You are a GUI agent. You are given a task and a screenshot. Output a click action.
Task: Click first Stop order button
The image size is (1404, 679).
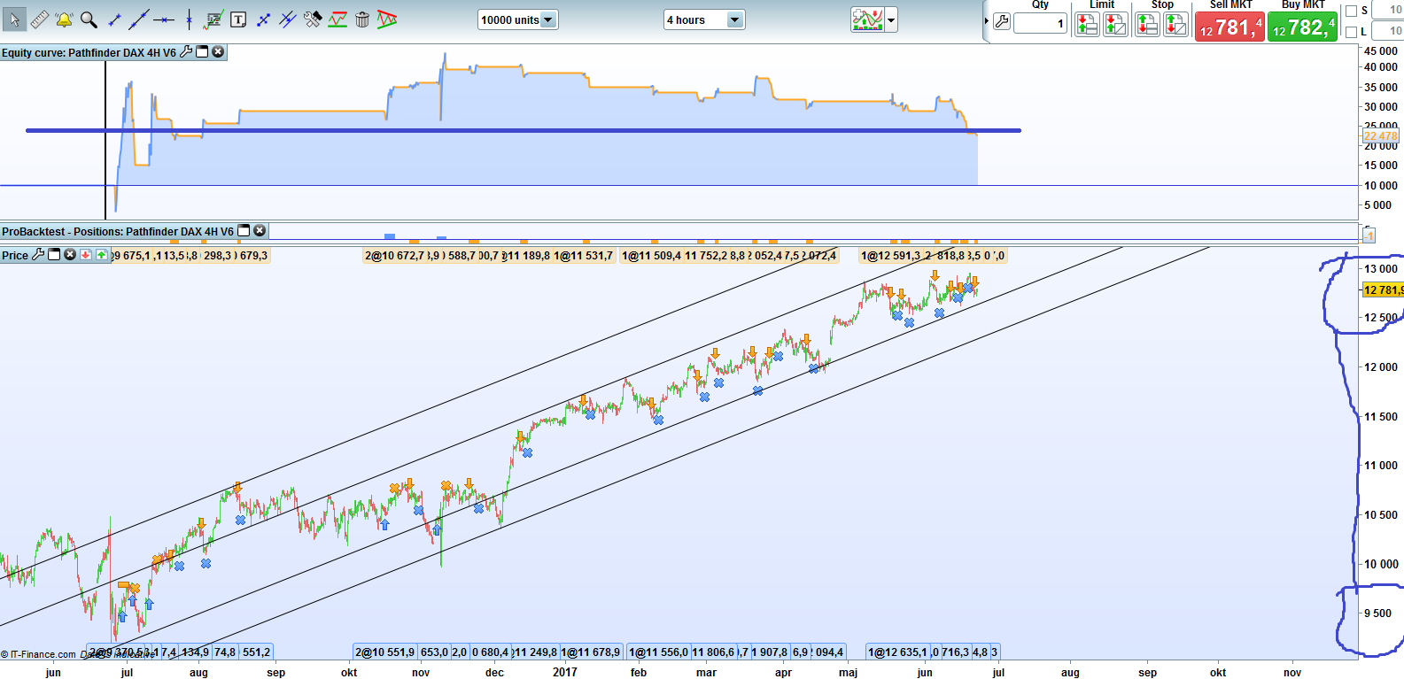pyautogui.click(x=1147, y=24)
